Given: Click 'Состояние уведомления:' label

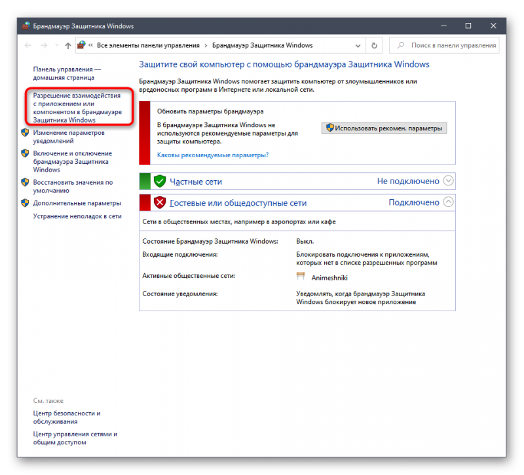Looking at the screenshot, I should 179,294.
